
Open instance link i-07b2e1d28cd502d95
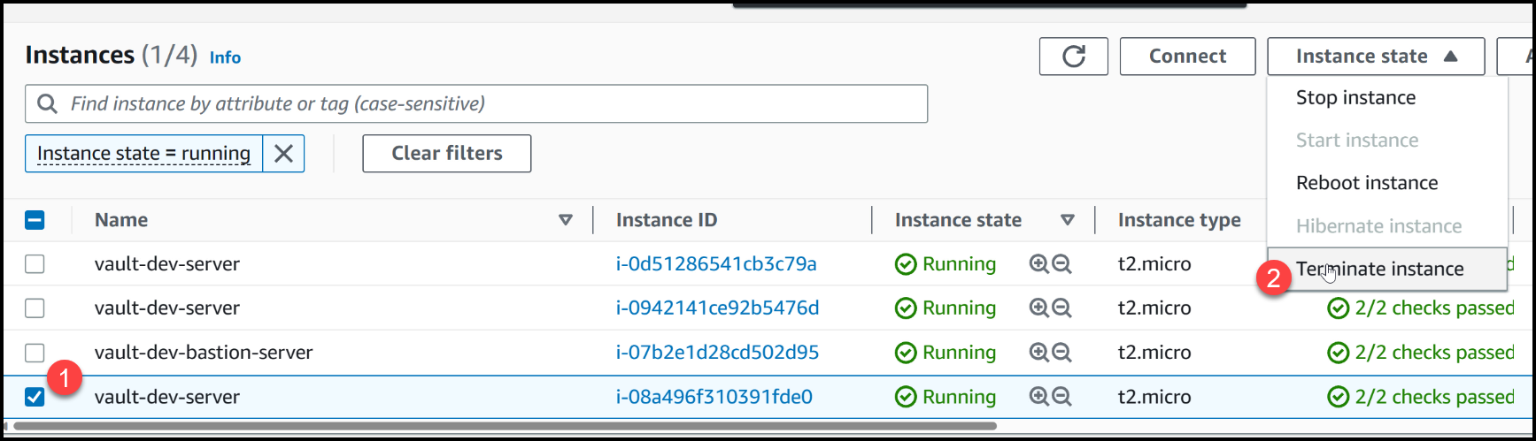click(x=717, y=353)
